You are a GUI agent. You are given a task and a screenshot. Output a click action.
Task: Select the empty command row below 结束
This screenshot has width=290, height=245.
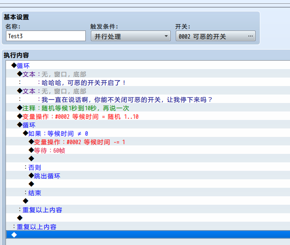pyautogui.click(x=148, y=201)
